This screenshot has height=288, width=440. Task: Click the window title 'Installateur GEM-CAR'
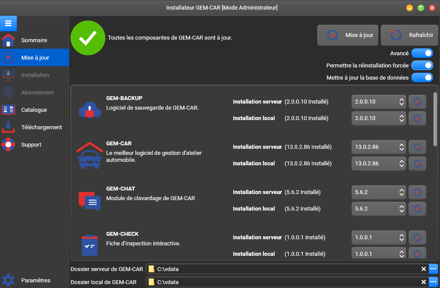[222, 7]
